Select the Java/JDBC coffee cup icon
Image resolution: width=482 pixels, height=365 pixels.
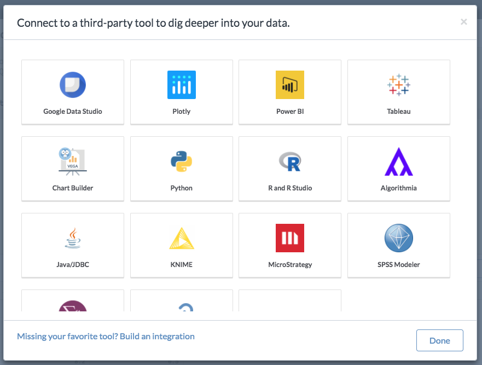(73, 238)
